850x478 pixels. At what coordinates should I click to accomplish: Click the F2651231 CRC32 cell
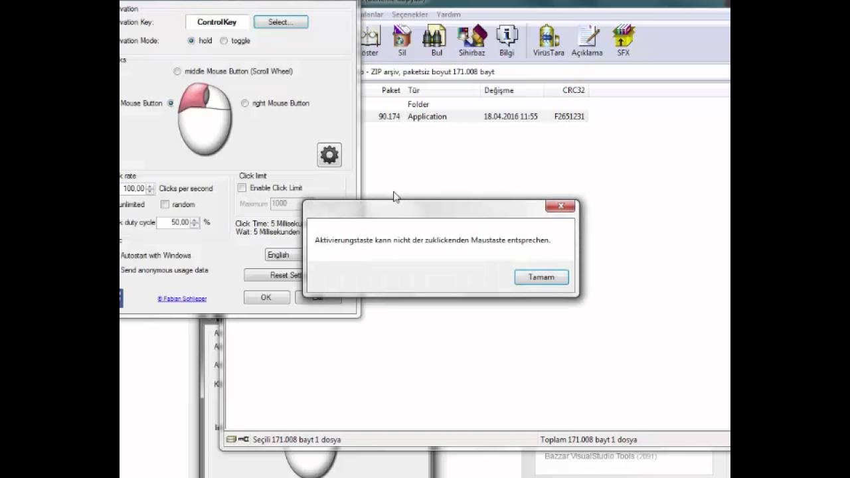[569, 116]
